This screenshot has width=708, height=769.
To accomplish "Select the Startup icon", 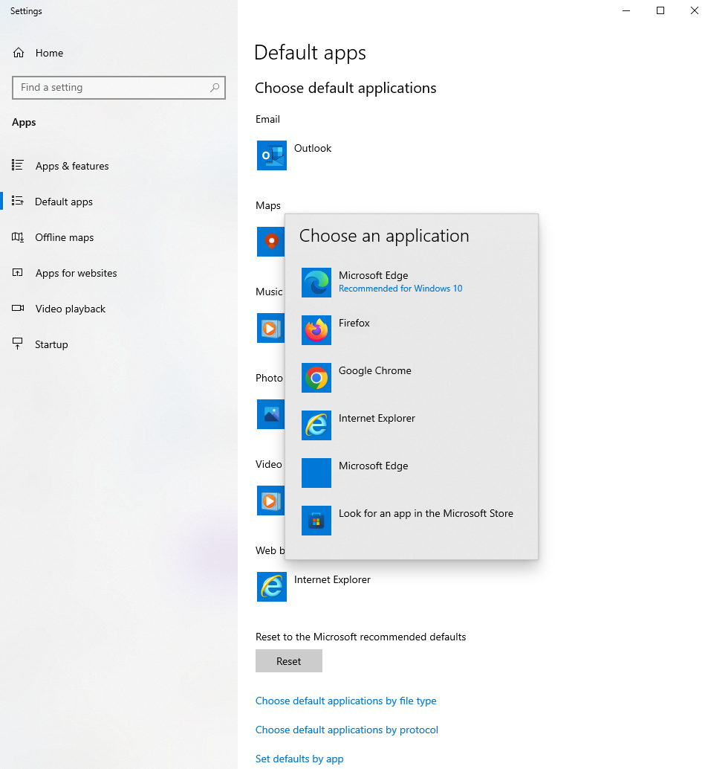I will pyautogui.click(x=18, y=344).
